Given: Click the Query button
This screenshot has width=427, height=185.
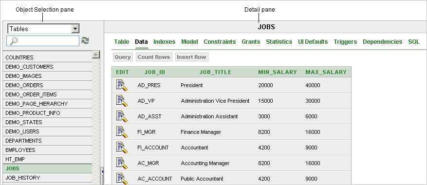Looking at the screenshot, I should (x=123, y=57).
